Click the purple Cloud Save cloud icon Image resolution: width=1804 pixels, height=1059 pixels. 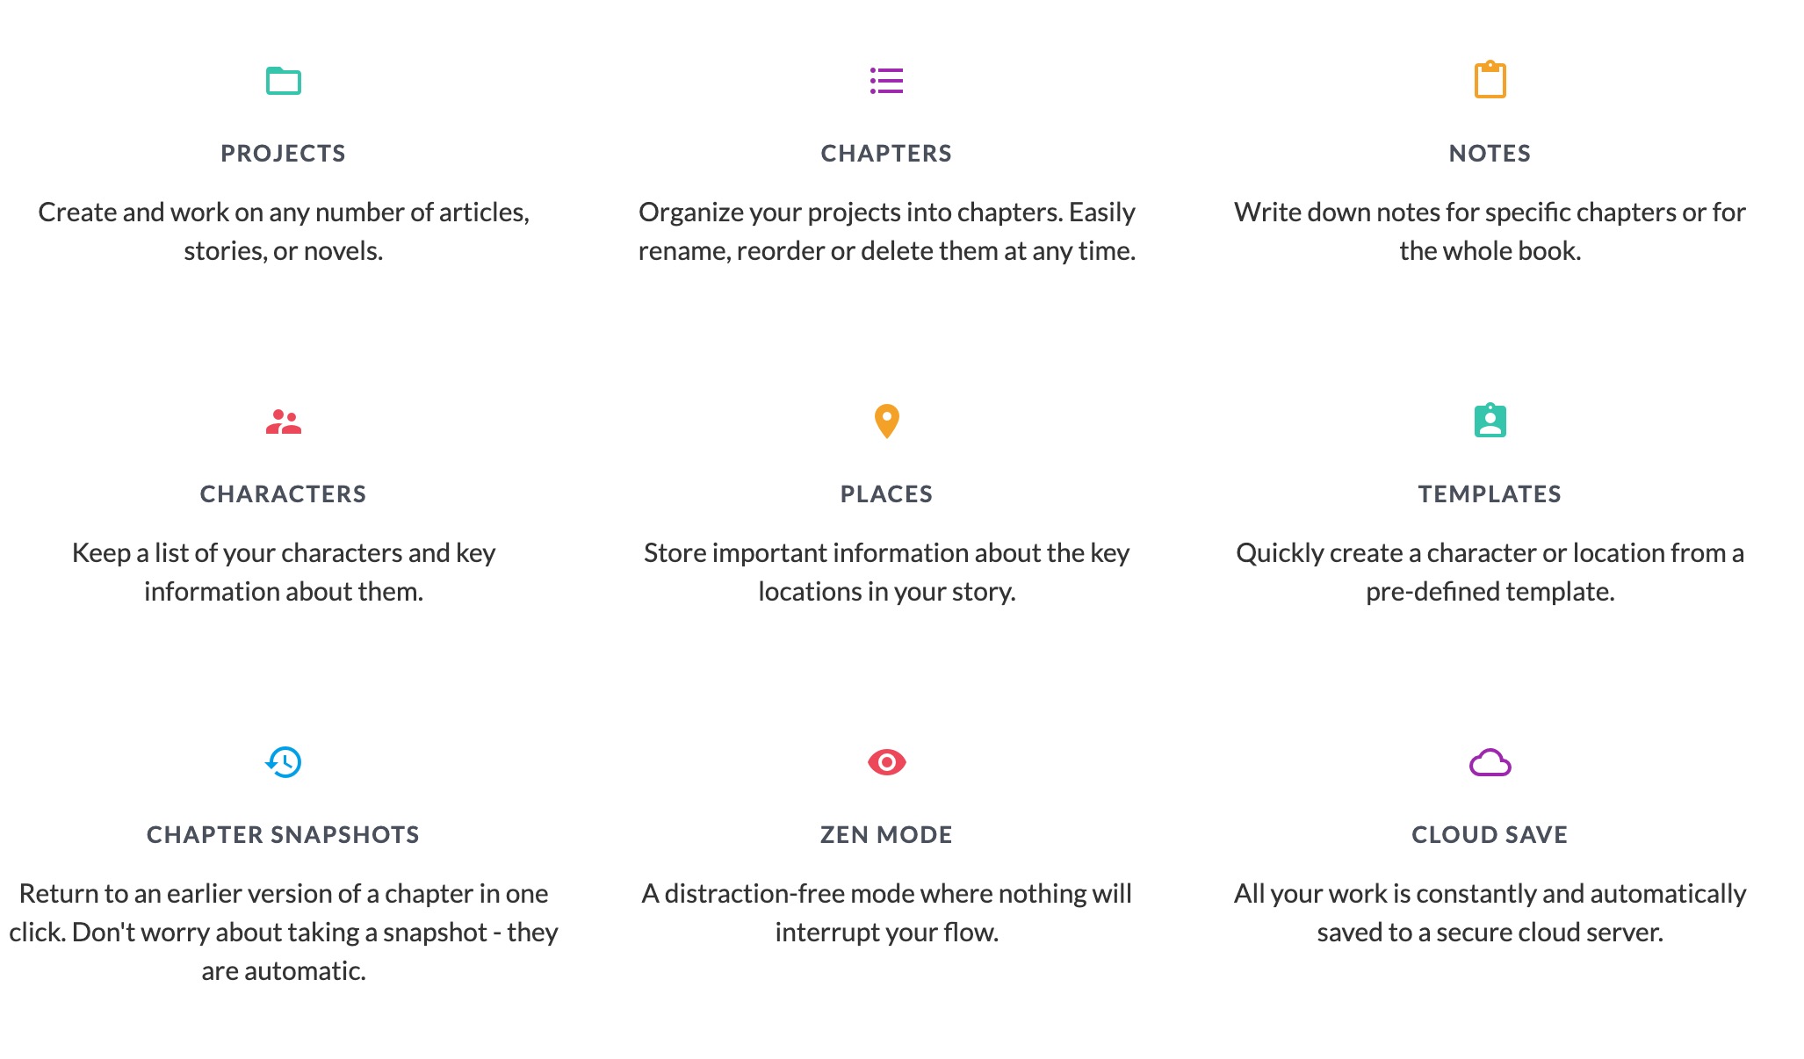pyautogui.click(x=1490, y=762)
